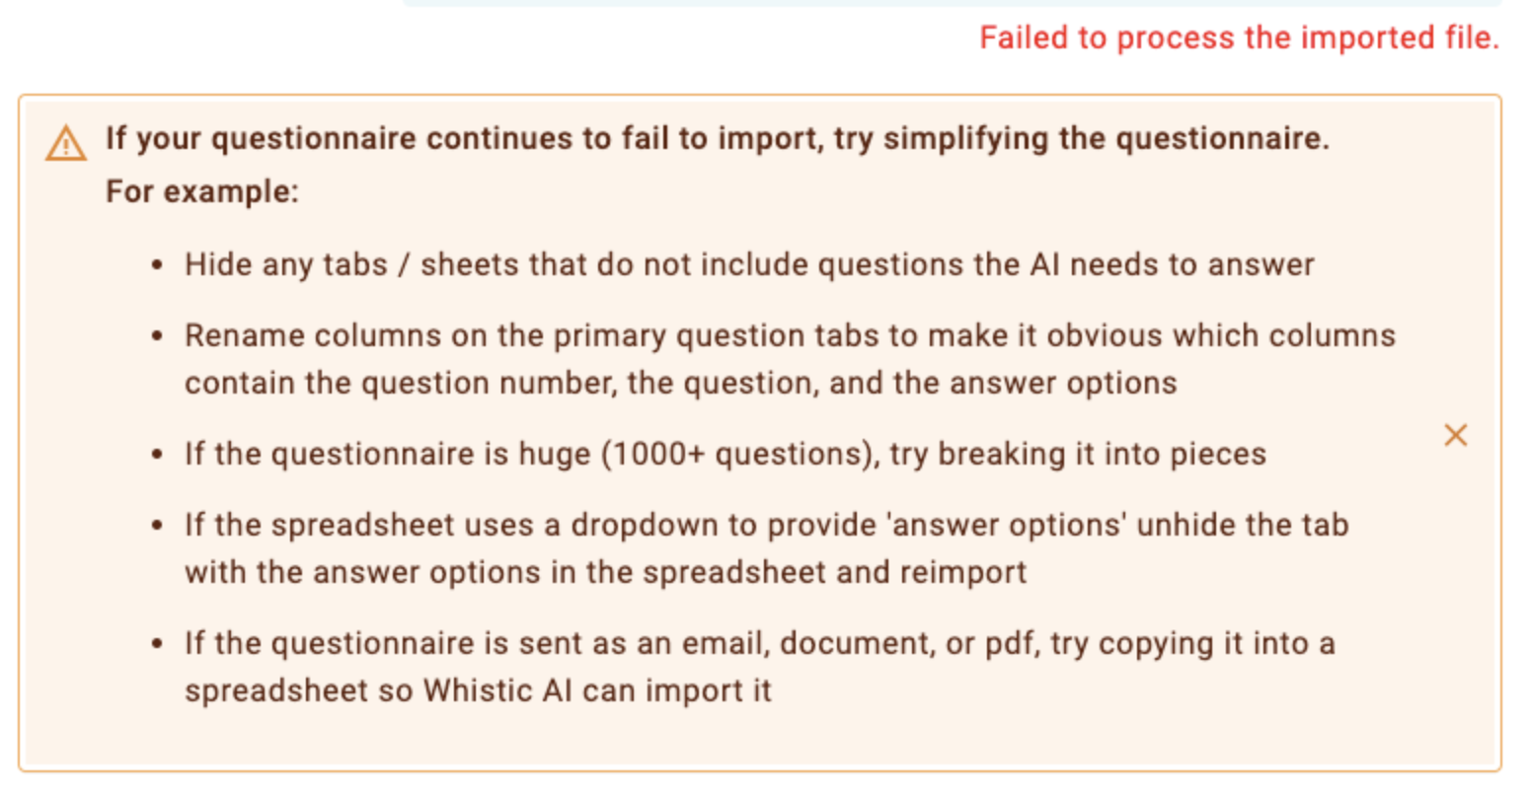Screen dimensions: 1530x793
Task: Click the 'contain the question number' text line
Action: pyautogui.click(x=681, y=383)
